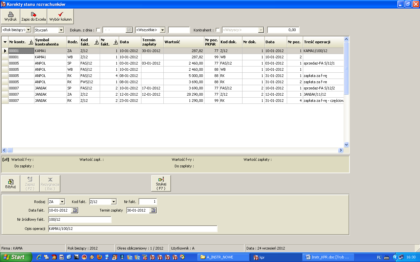
Task: Open the Rok bieżący year dropdown
Action: (29, 30)
